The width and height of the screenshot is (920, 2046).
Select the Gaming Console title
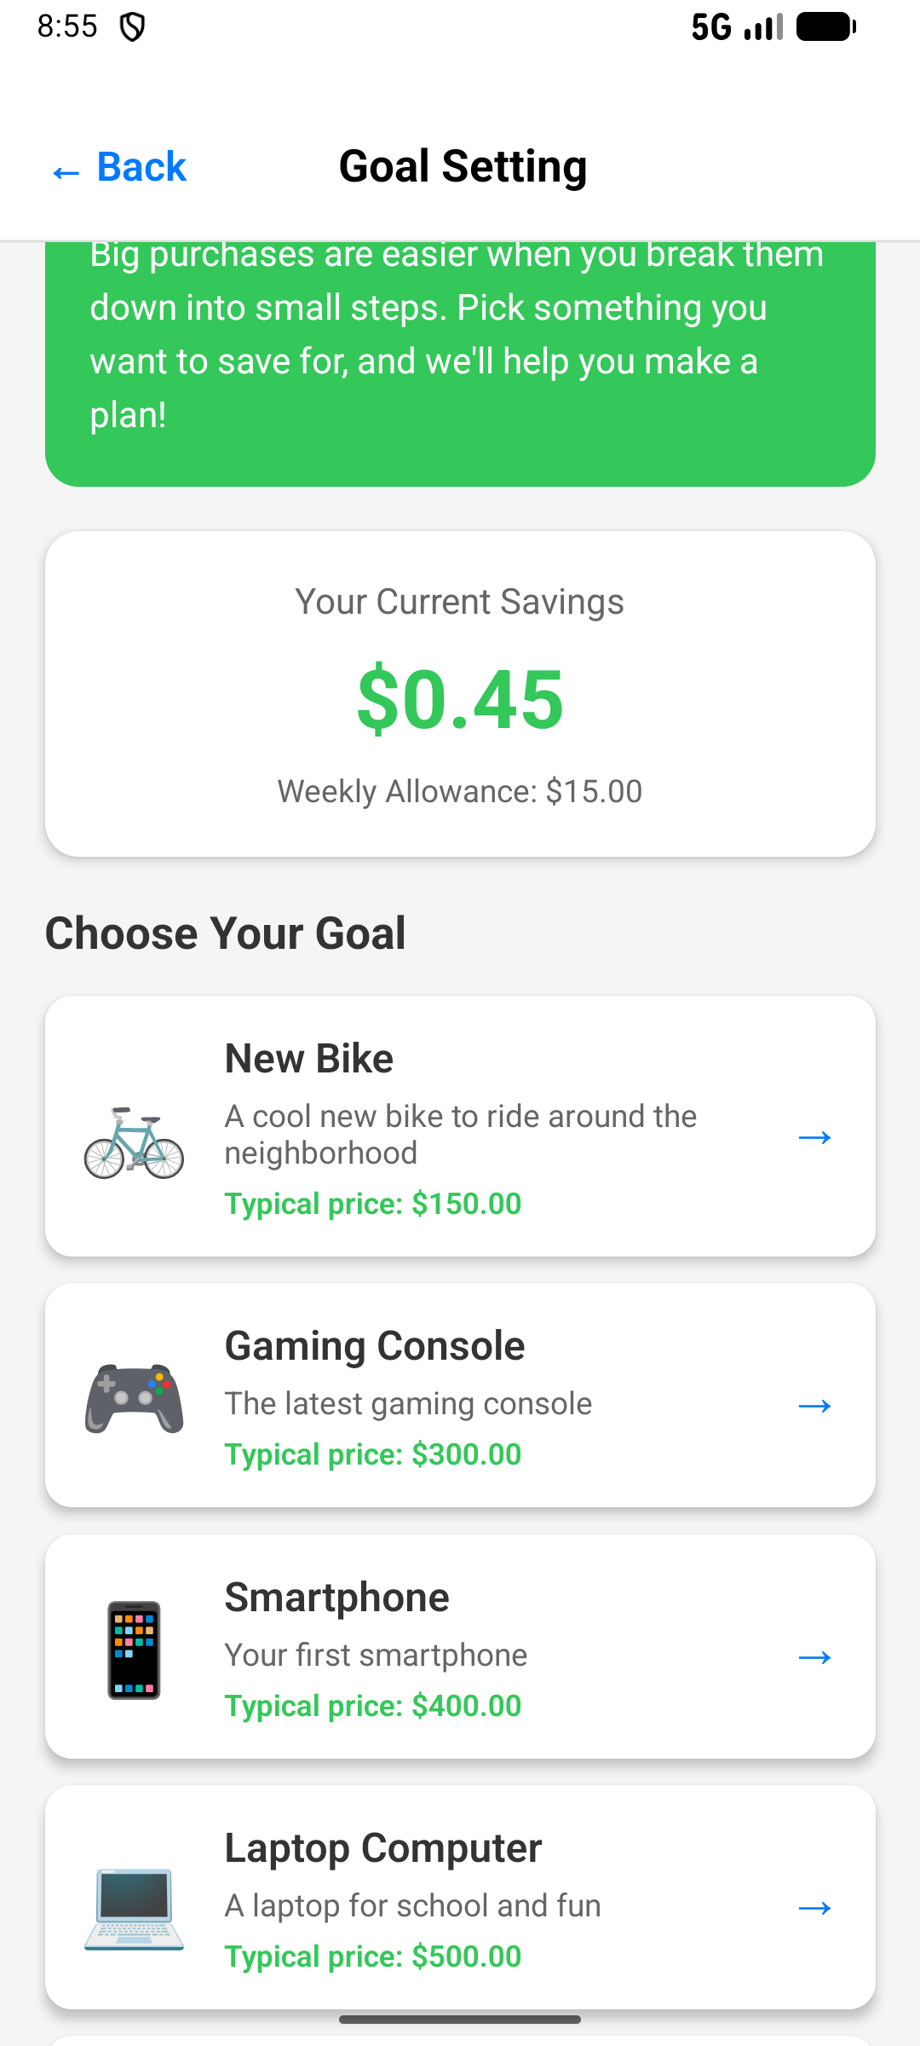[374, 1346]
